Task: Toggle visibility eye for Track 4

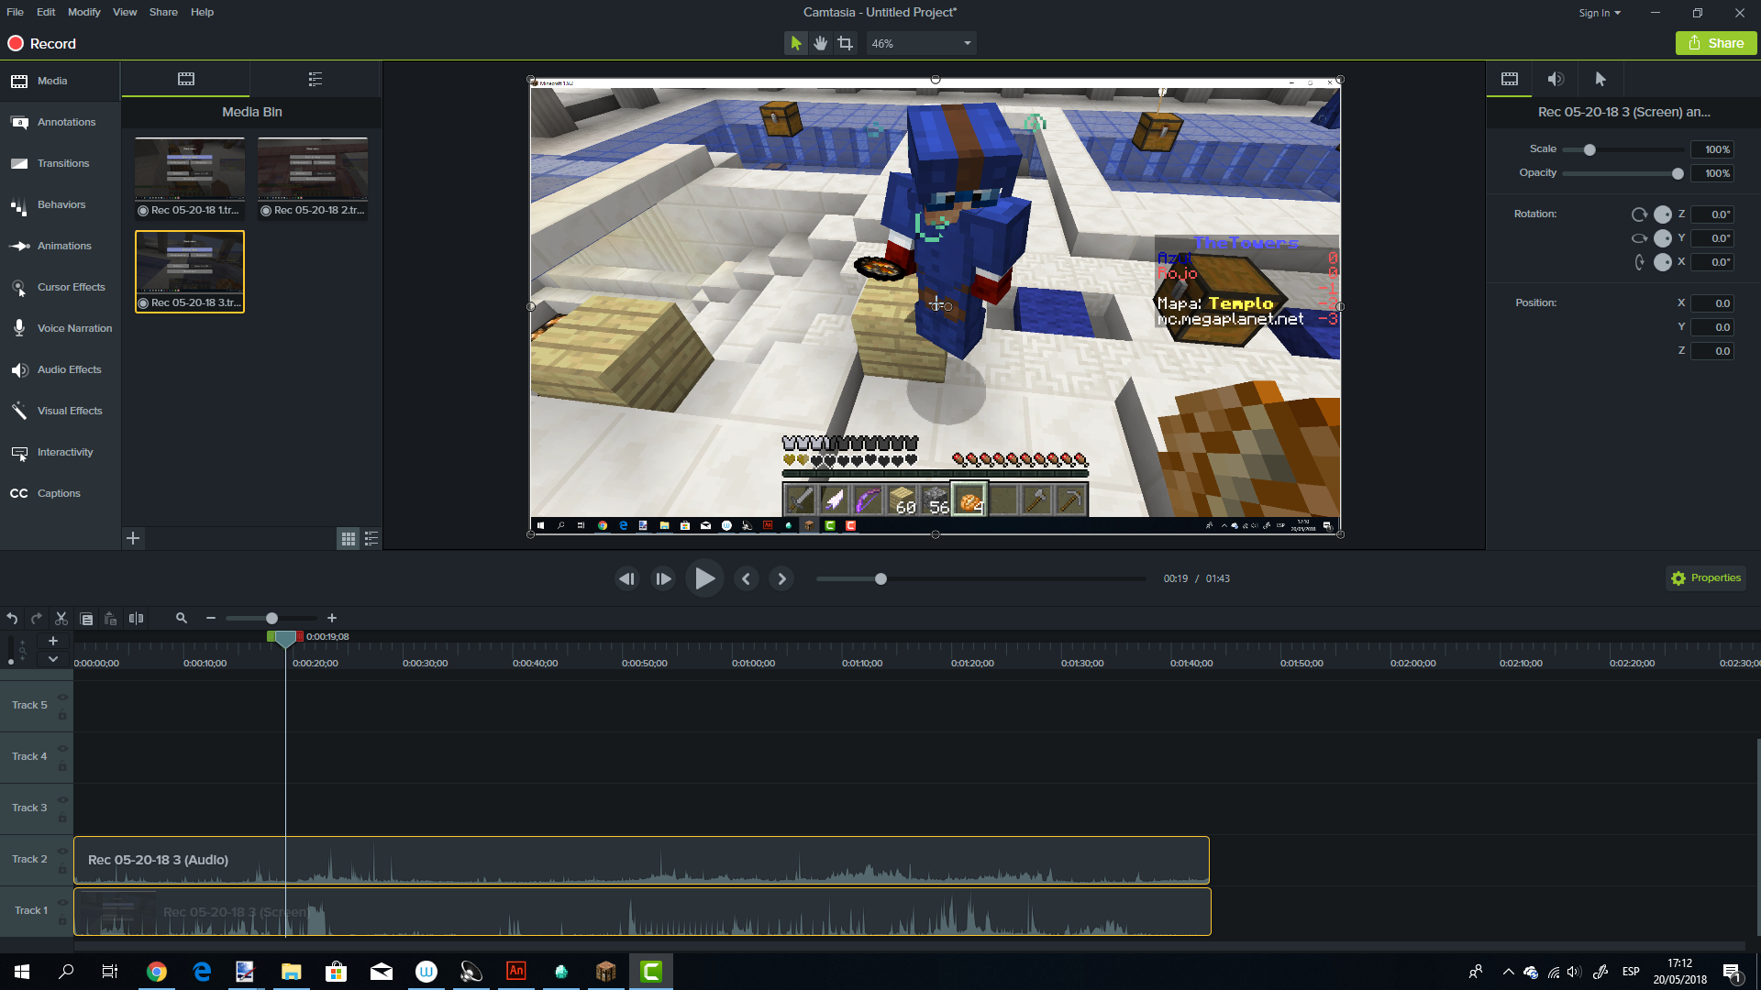Action: pyautogui.click(x=63, y=749)
